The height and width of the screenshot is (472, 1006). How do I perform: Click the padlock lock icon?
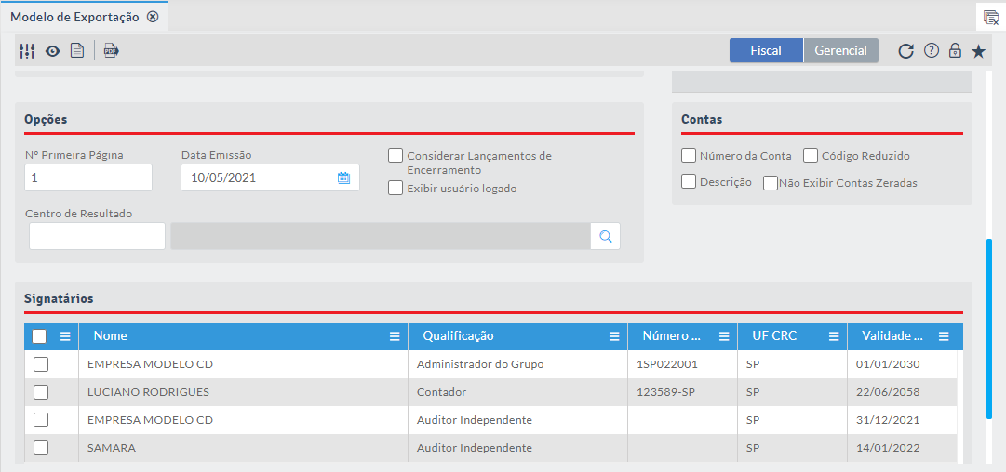point(955,51)
